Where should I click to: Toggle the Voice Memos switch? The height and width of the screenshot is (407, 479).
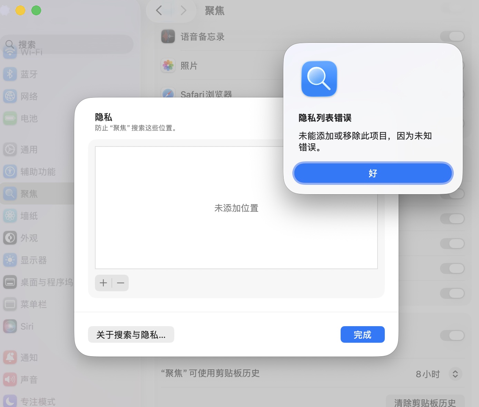pyautogui.click(x=452, y=36)
